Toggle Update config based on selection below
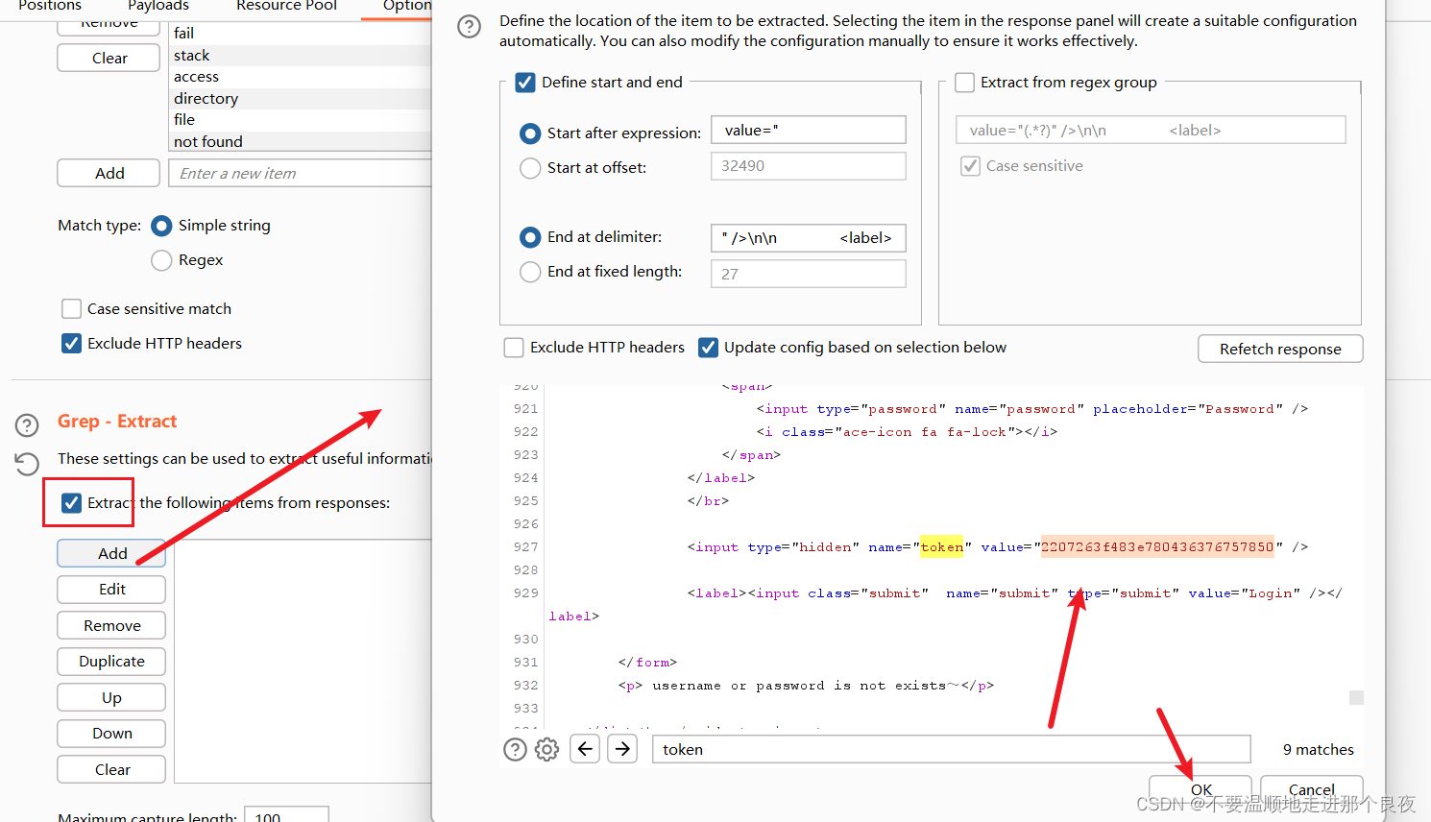 click(708, 348)
